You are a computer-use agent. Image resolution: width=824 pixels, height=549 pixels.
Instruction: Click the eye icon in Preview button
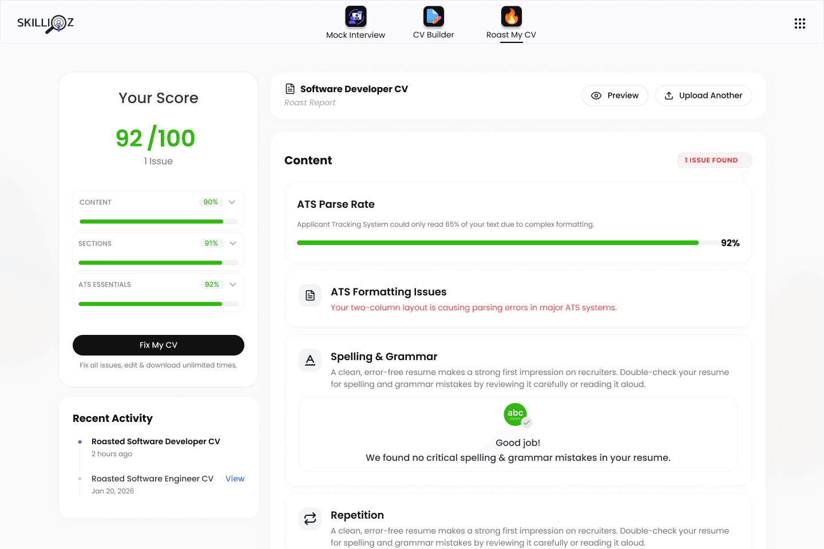pyautogui.click(x=596, y=96)
